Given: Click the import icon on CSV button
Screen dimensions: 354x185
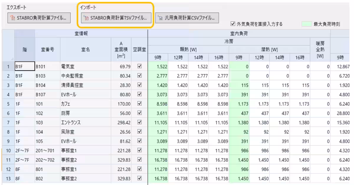Looking at the screenshot, I should (x=160, y=18).
